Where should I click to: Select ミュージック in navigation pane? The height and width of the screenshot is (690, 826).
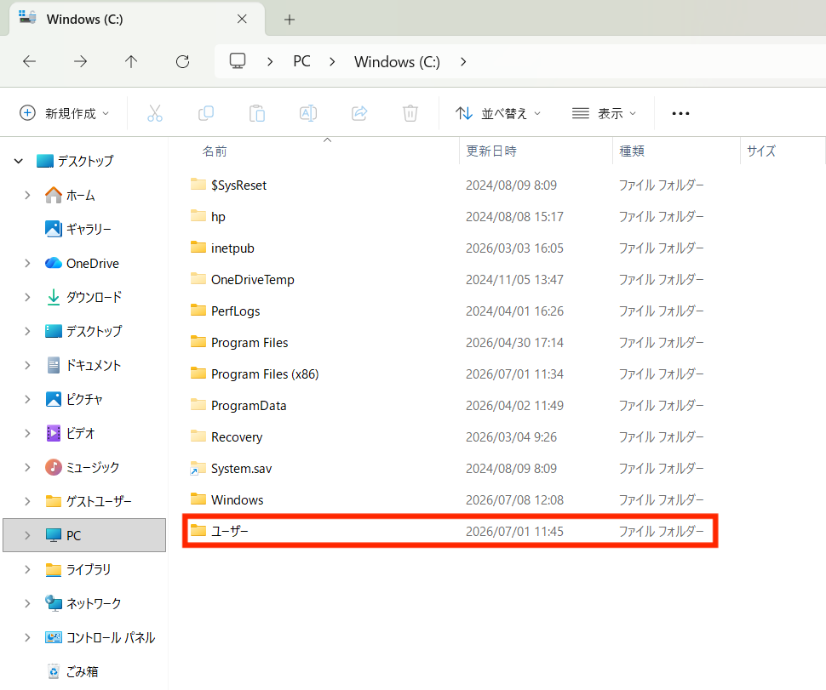[x=83, y=467]
